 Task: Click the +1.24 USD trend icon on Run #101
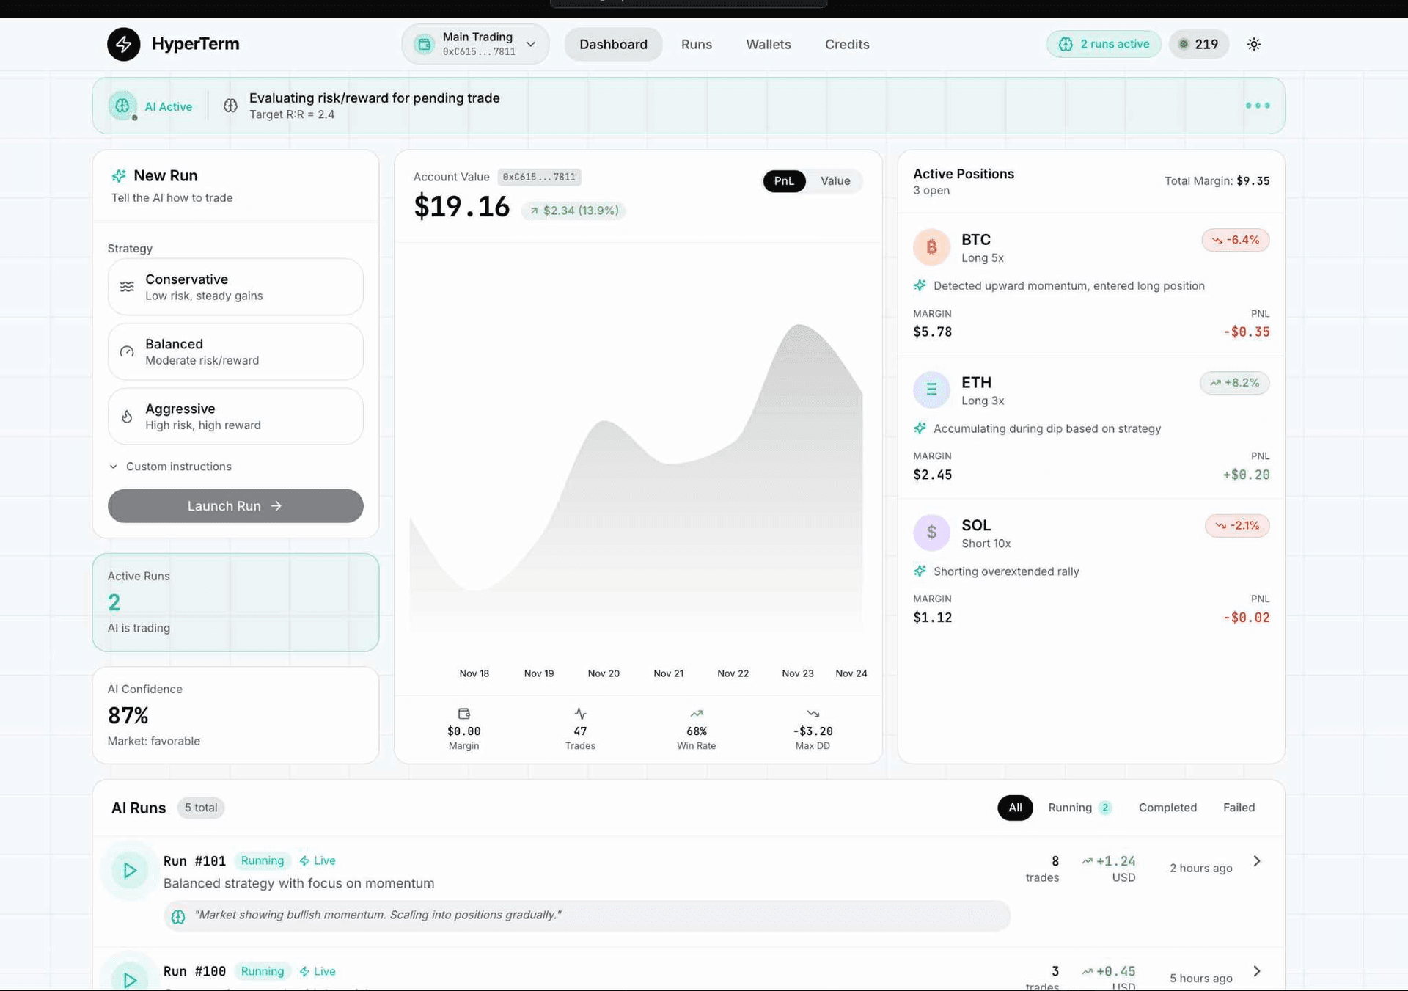click(1087, 861)
